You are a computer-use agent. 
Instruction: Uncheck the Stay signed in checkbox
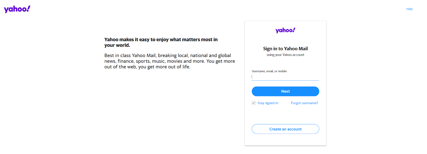pos(254,103)
